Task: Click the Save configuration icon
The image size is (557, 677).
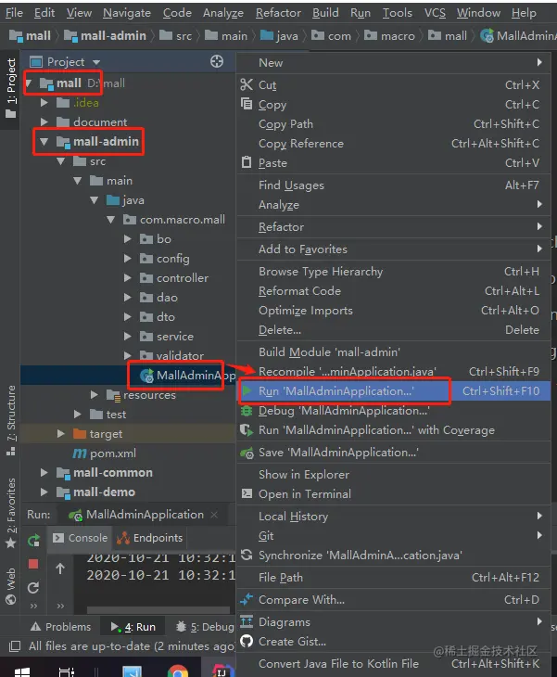Action: [247, 453]
